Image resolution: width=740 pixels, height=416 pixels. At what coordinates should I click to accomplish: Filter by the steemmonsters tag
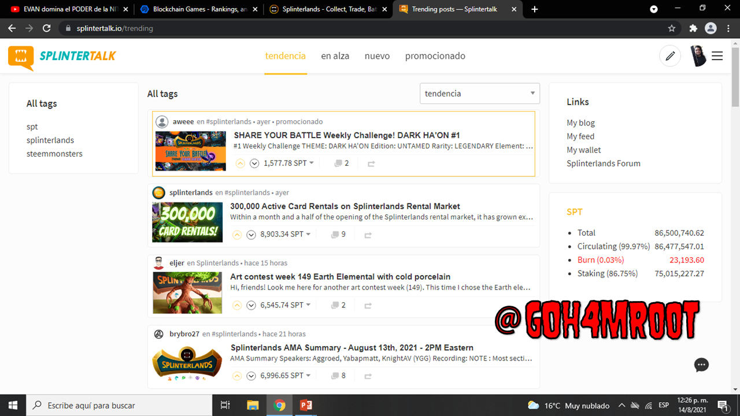(54, 154)
